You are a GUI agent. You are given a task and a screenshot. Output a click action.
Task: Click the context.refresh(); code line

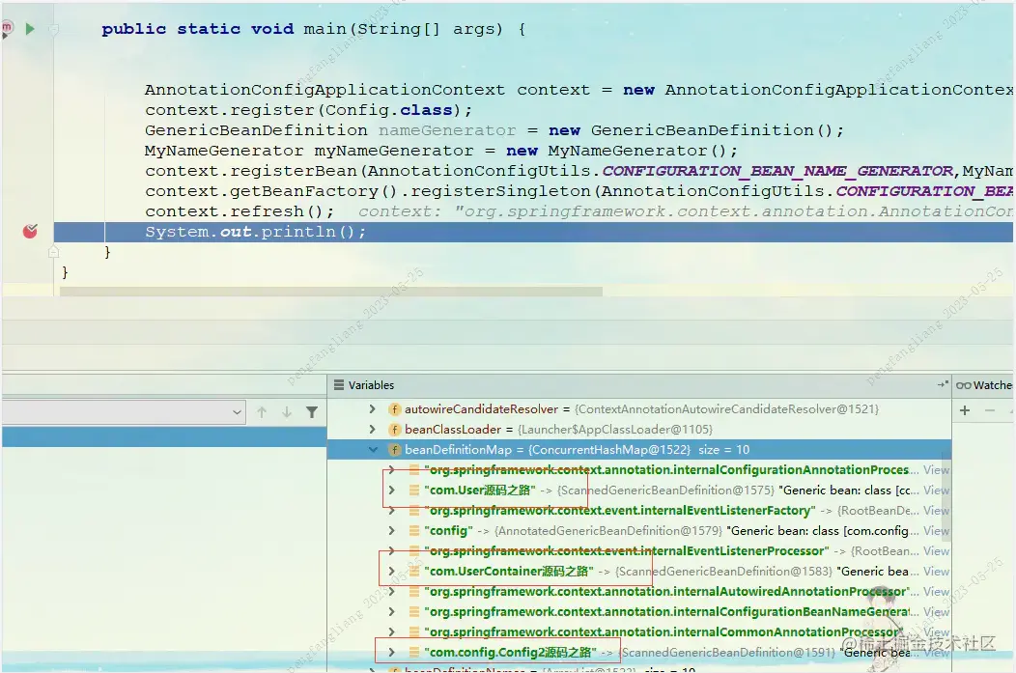[x=240, y=211]
